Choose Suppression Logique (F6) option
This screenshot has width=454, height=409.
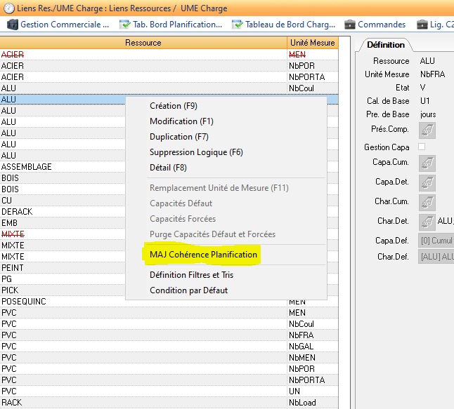196,152
